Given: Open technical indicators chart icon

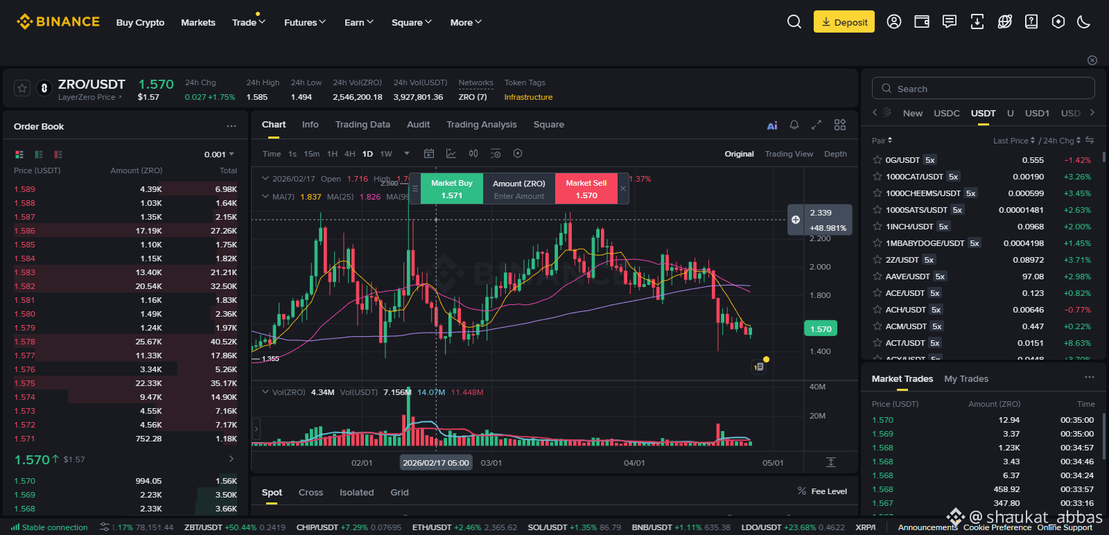Looking at the screenshot, I should point(451,153).
